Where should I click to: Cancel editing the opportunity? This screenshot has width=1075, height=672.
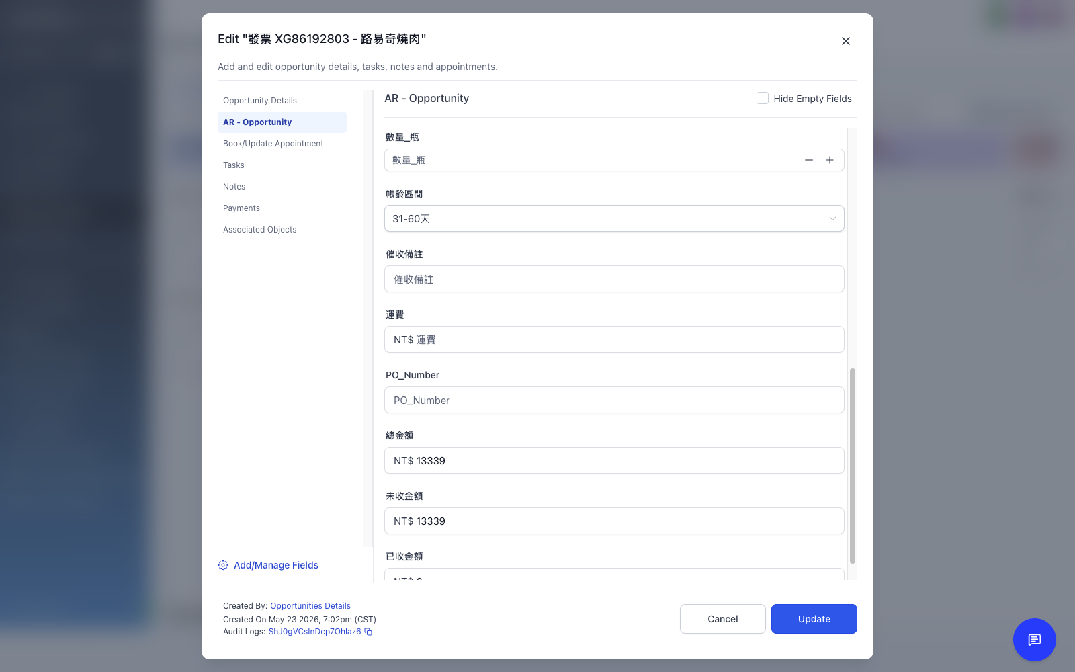coord(723,619)
